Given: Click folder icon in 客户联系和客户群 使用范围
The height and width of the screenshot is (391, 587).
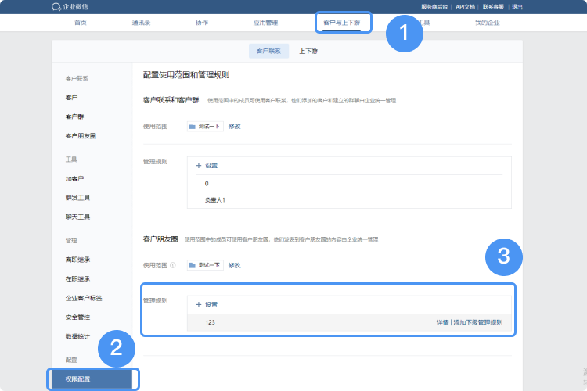Looking at the screenshot, I should coord(193,125).
